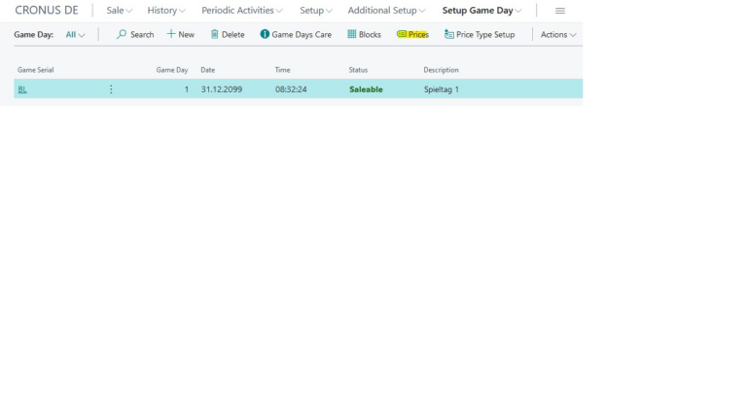747x420 pixels.
Task: Click the Saleable status cell
Action: 366,89
